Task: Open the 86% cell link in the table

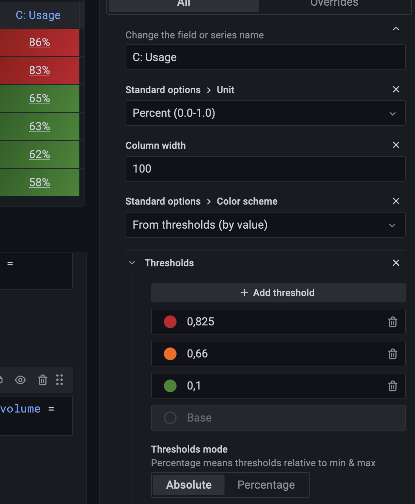Action: (x=39, y=42)
